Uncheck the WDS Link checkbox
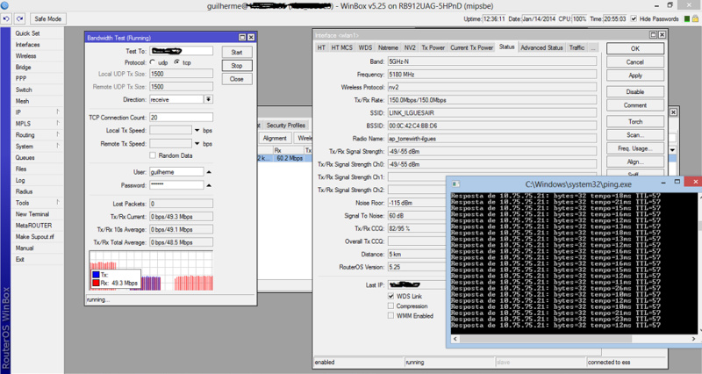This screenshot has height=374, width=702. pos(390,297)
